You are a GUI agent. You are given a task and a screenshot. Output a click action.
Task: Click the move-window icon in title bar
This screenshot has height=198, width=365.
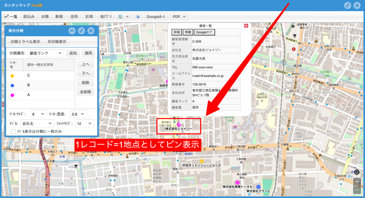pos(348,5)
